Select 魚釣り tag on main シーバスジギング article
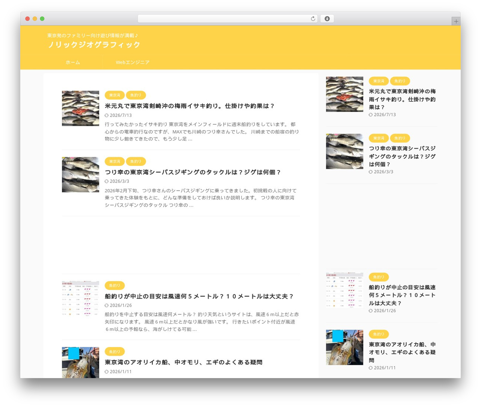This screenshot has height=407, width=481. pos(136,161)
